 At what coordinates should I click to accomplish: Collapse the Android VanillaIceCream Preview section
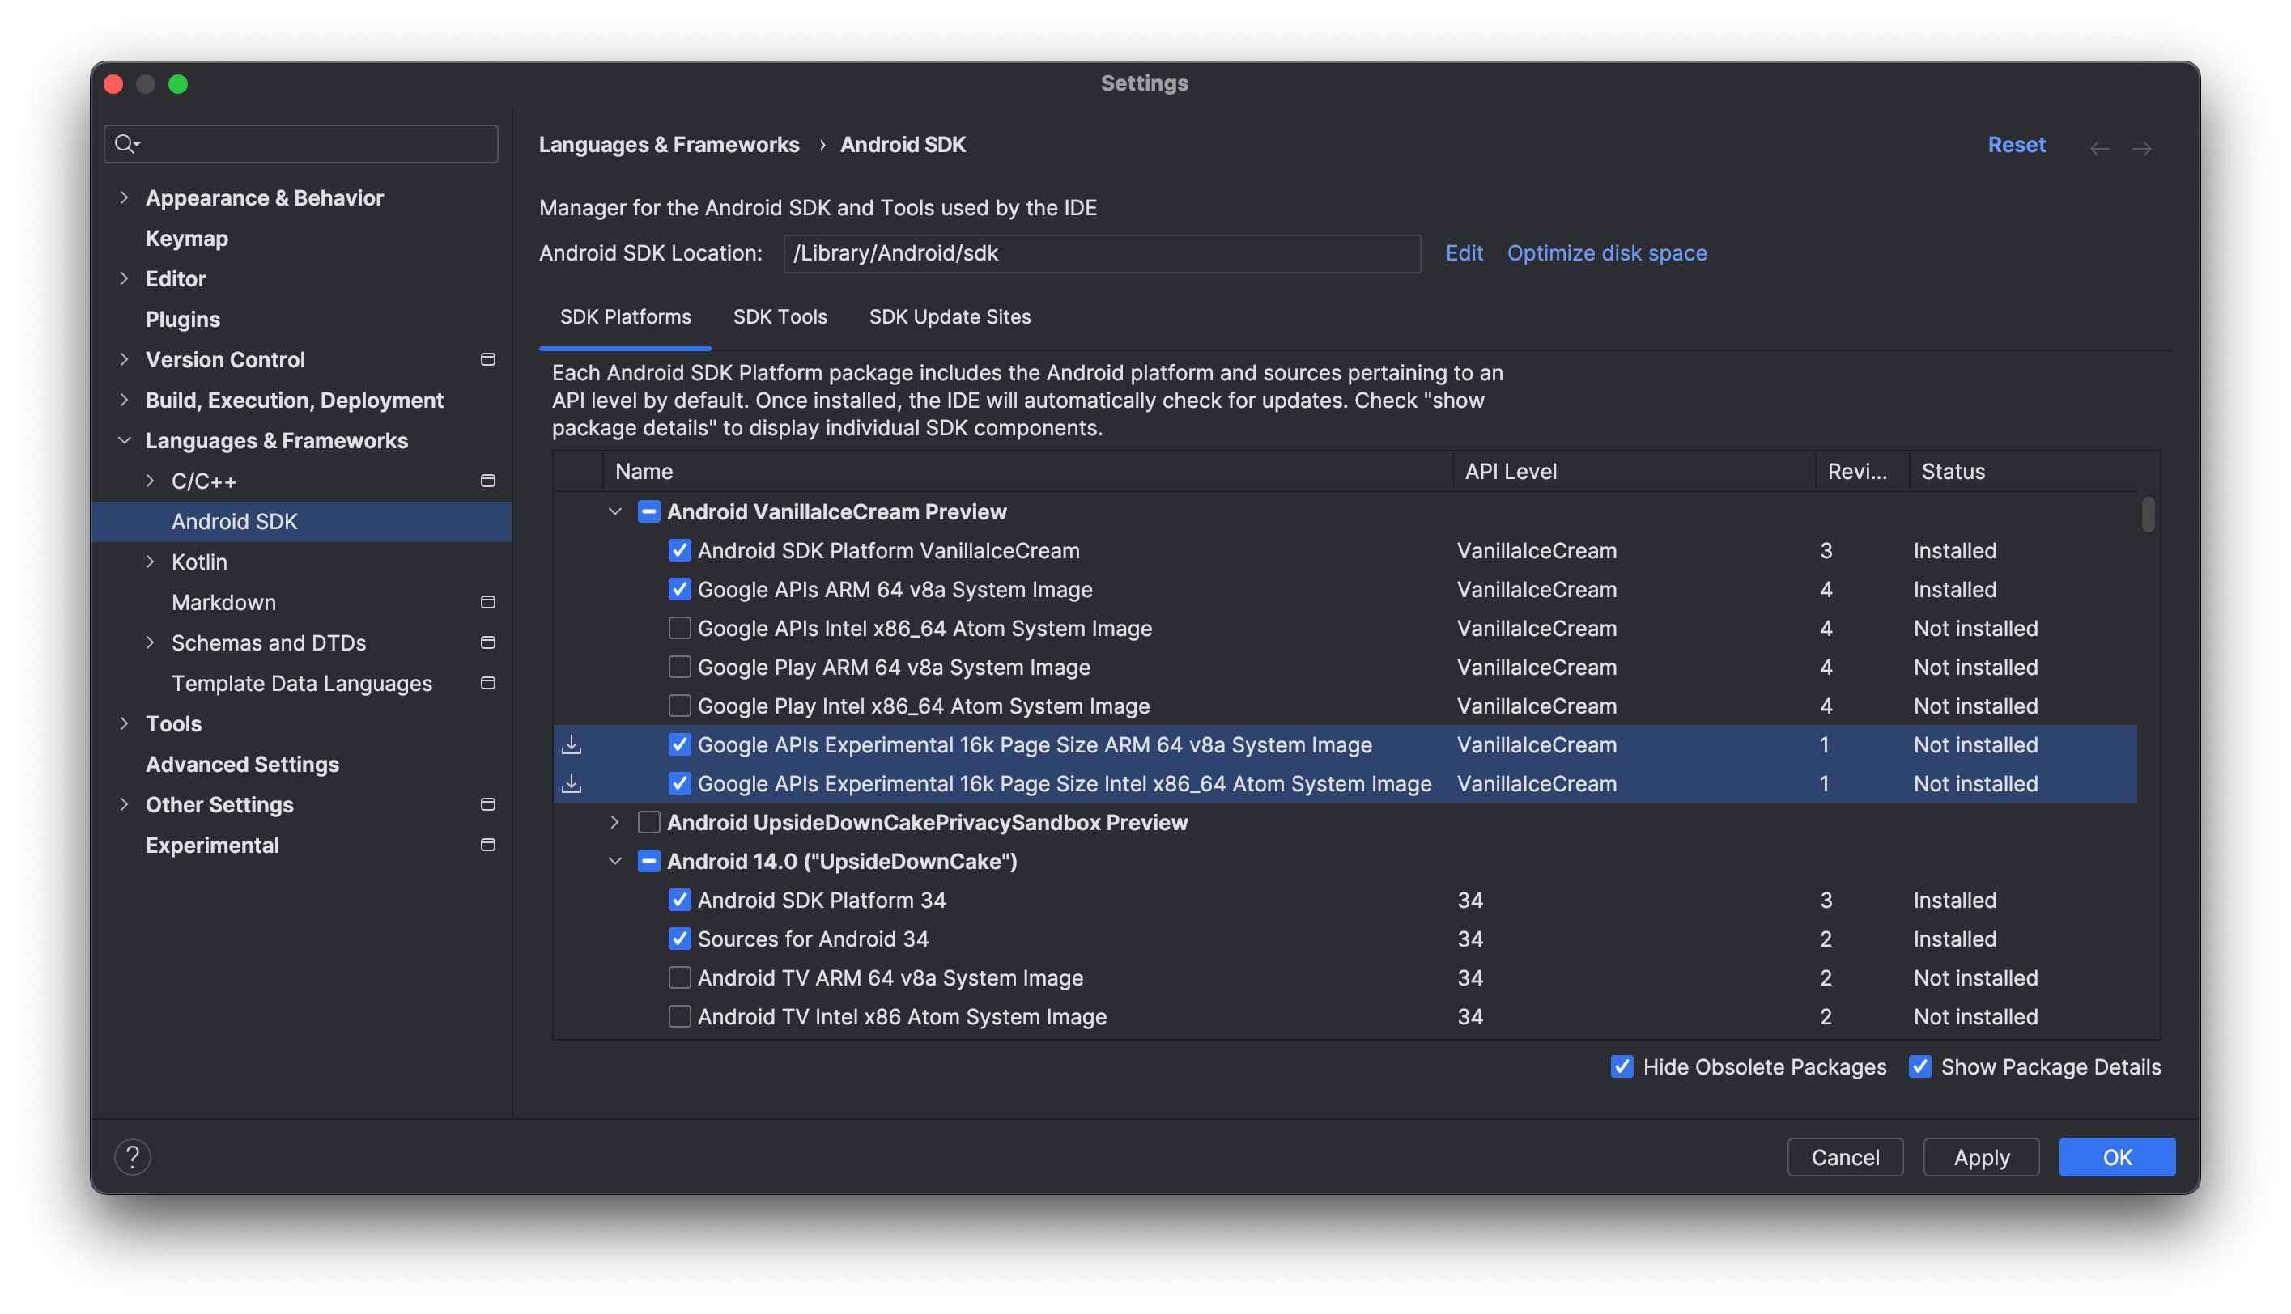pos(615,512)
